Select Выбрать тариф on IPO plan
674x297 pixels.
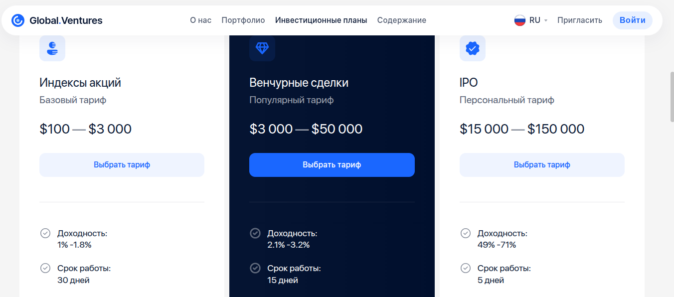pos(542,164)
